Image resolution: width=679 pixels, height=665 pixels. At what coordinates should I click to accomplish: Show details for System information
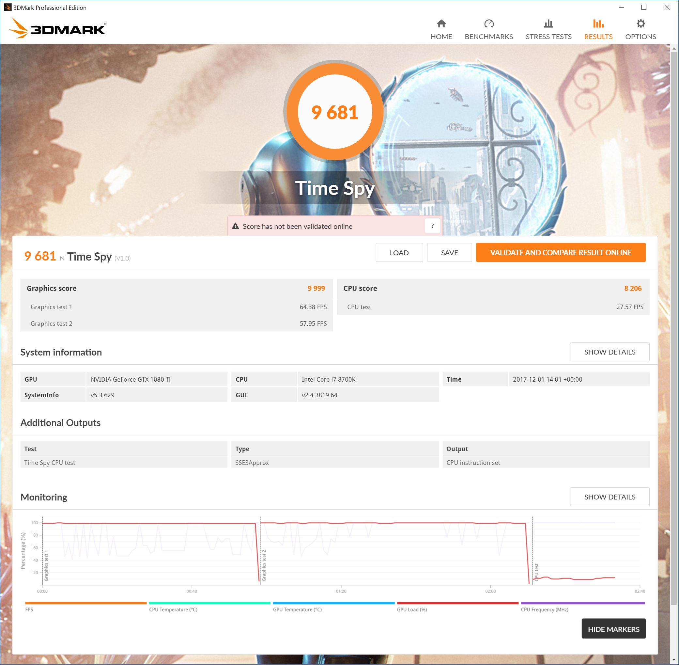[x=610, y=352]
